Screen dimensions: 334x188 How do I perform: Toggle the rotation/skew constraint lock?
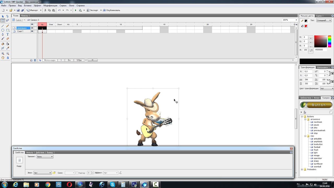tap(332, 73)
